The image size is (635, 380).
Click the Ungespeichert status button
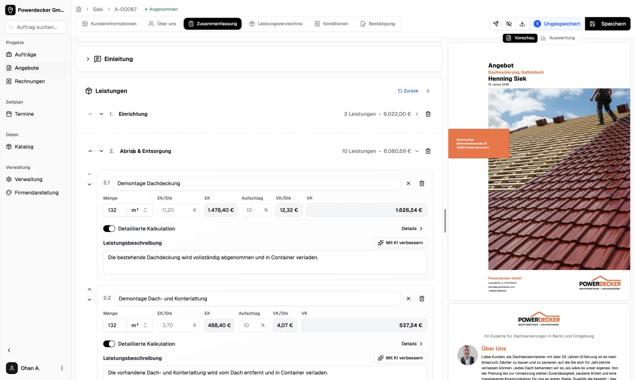pos(557,24)
